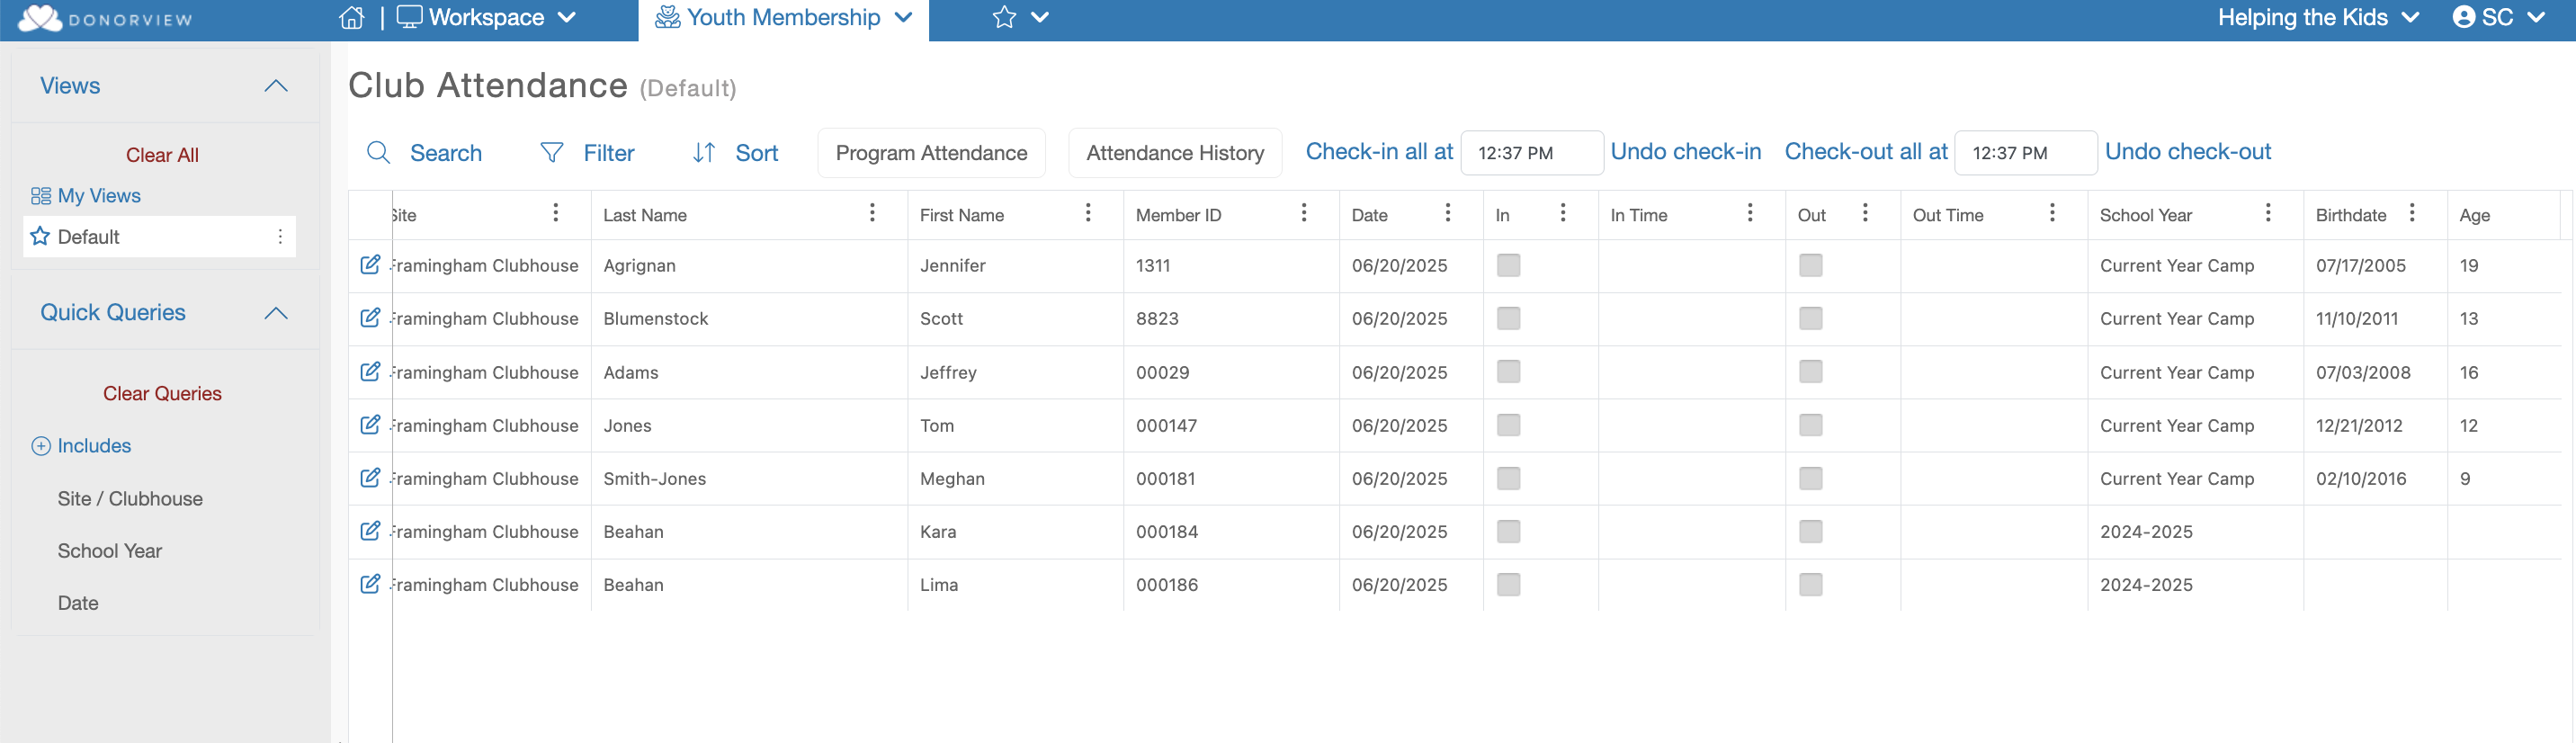This screenshot has width=2576, height=743.
Task: Open the In column menu
Action: [x=1563, y=213]
